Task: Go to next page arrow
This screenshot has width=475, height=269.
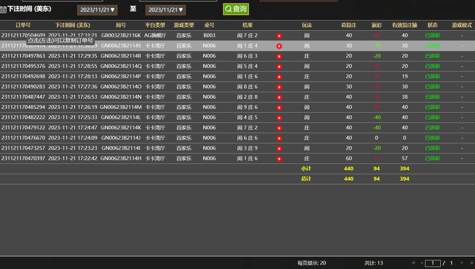Action: 462,263
